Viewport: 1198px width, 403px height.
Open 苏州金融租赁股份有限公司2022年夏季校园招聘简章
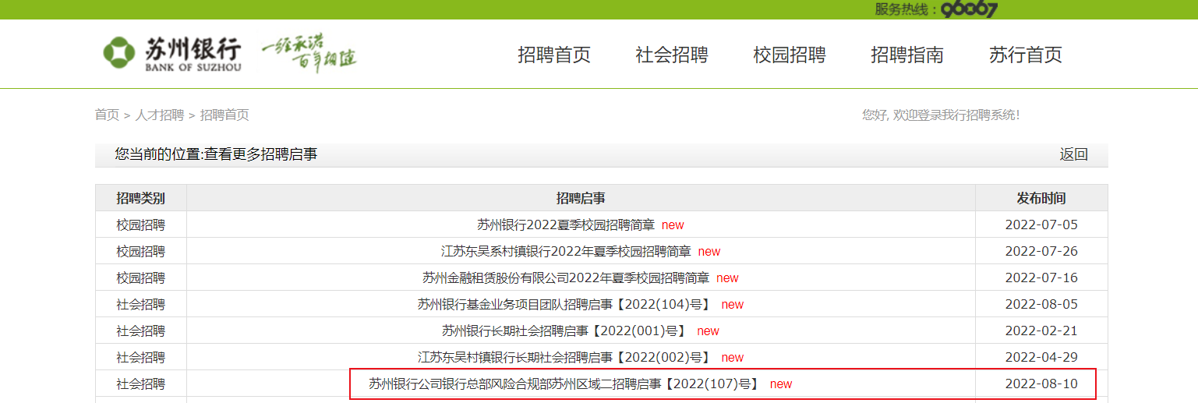pyautogui.click(x=566, y=278)
